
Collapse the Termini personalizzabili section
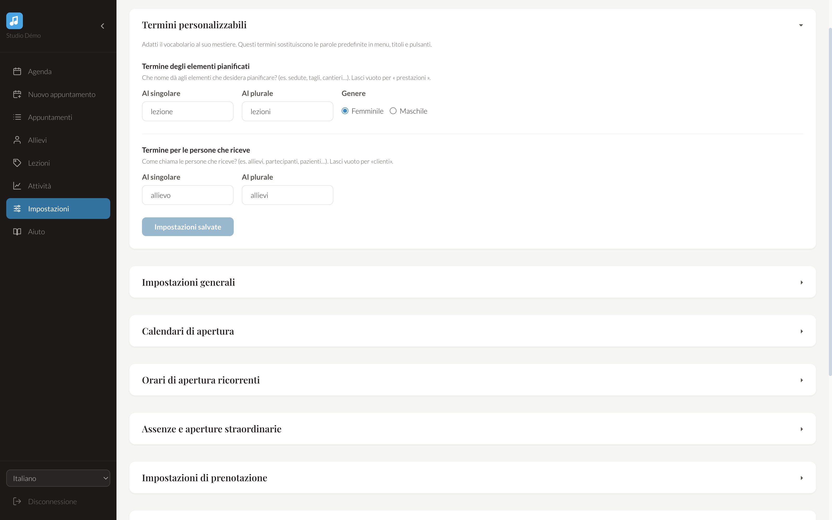tap(801, 25)
